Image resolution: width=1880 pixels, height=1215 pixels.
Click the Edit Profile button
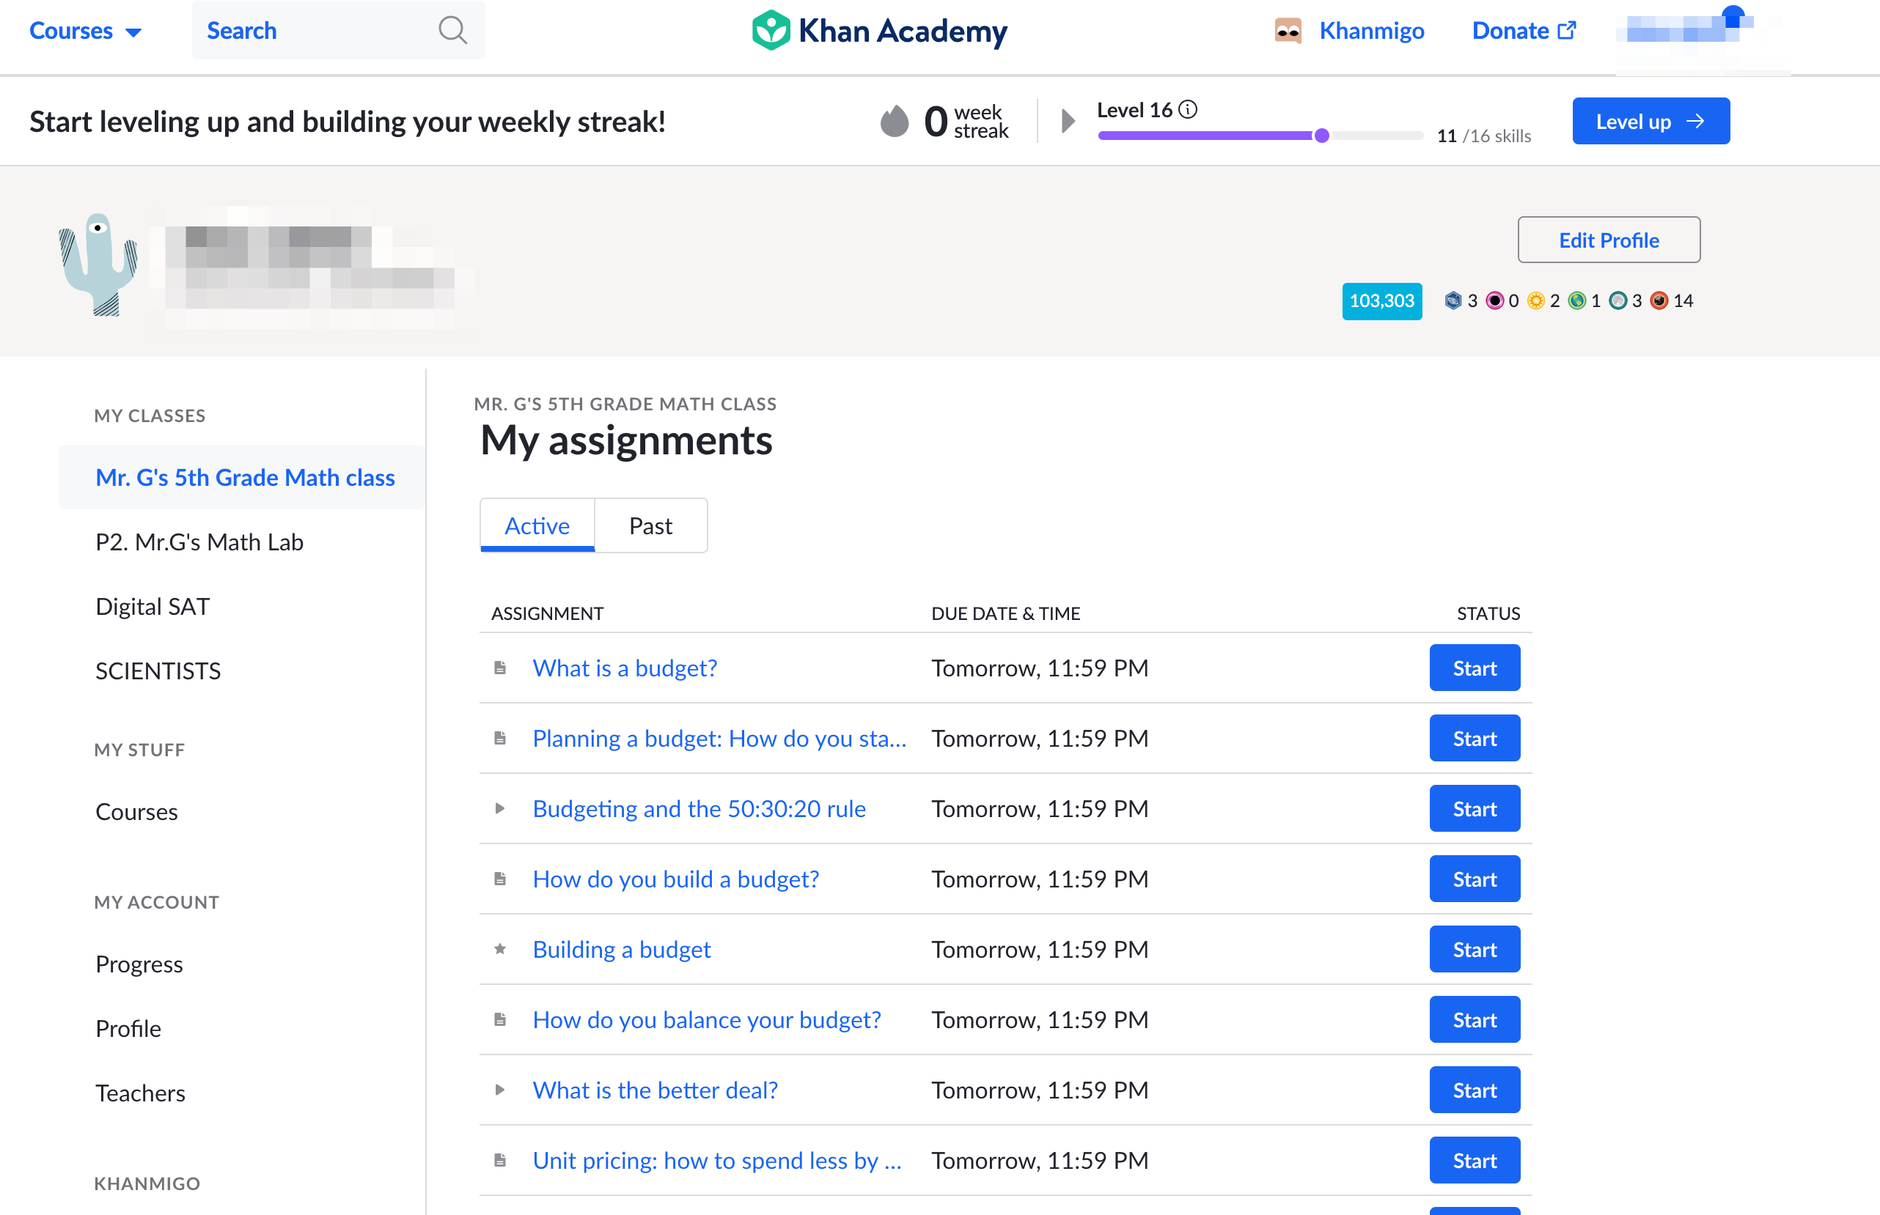(1608, 240)
